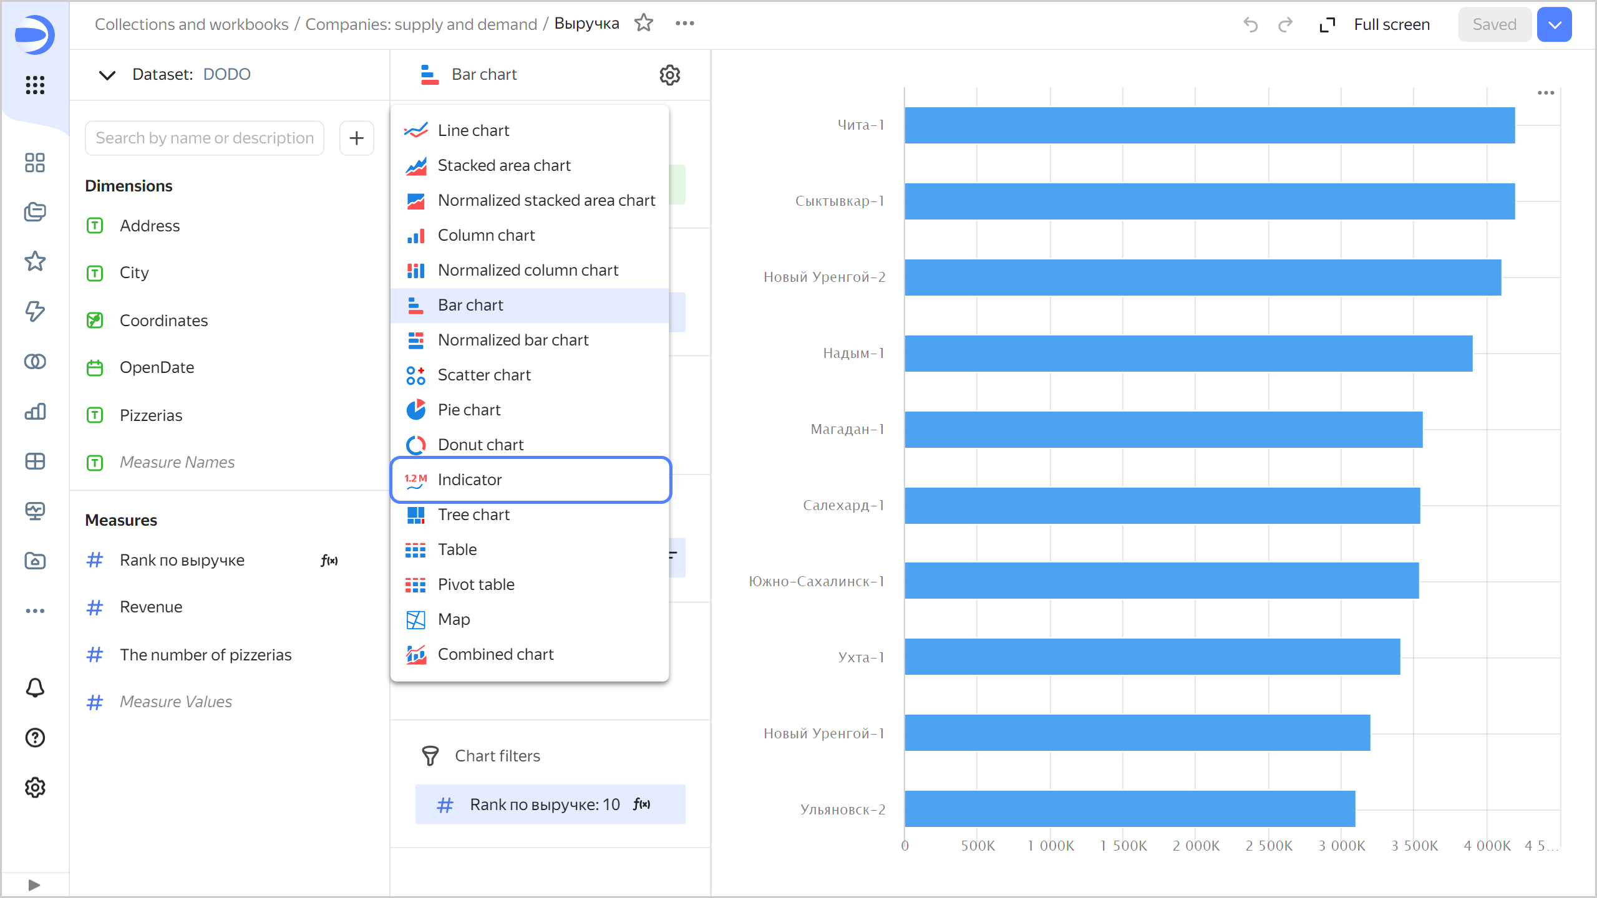Open the save options dropdown arrow

click(x=1554, y=24)
